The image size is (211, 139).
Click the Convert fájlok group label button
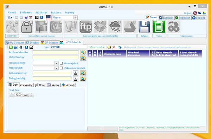(x=41, y=36)
